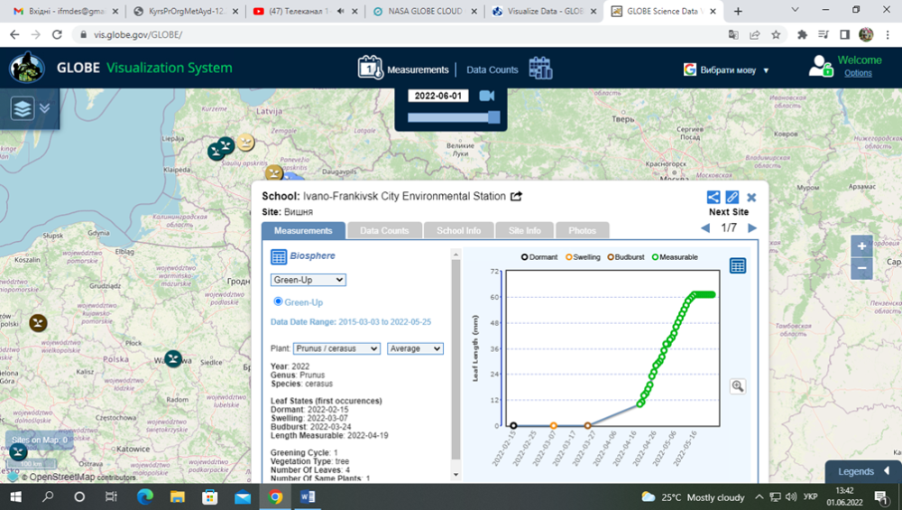Switch to the School Info tab
The width and height of the screenshot is (902, 510).
458,230
